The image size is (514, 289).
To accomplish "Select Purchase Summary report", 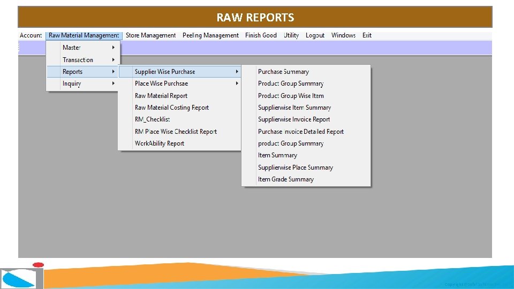I will [306, 71].
